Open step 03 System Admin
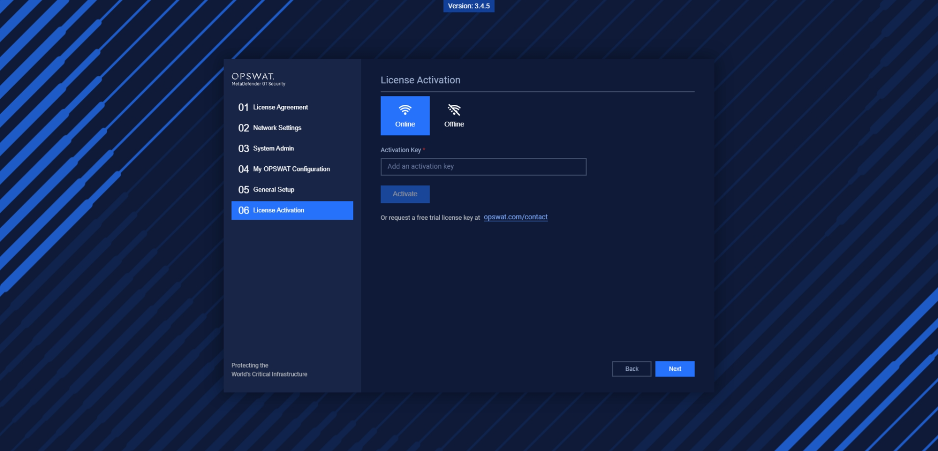 pyautogui.click(x=292, y=148)
